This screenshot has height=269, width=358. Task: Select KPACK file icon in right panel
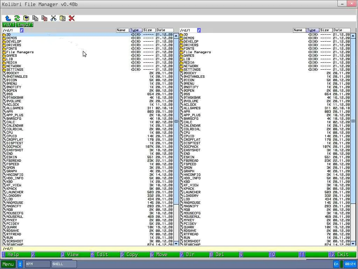[181, 189]
